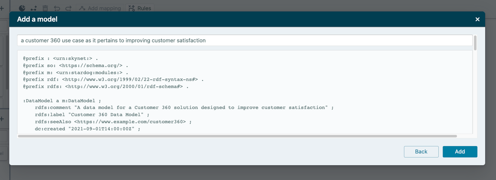Image resolution: width=496 pixels, height=180 pixels.
Task: Click the plus icon at top-left corner
Action: point(2,8)
